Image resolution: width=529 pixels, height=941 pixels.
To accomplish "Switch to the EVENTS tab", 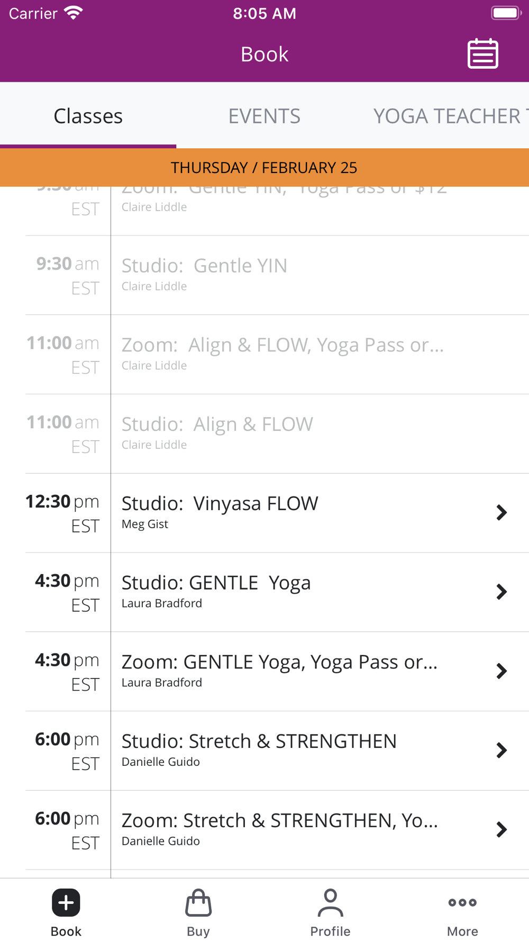I will 264,116.
